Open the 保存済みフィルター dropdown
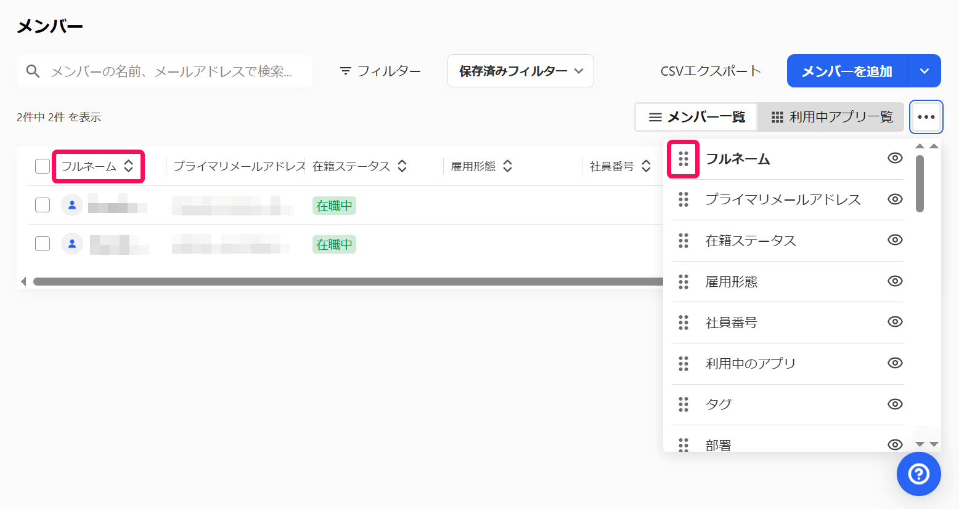The image size is (959, 509). click(x=521, y=71)
